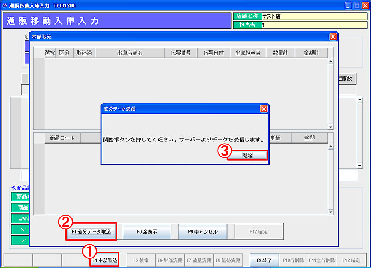Select the 取込済 column header
Image resolution: width=371 pixels, height=268 pixels.
84,53
